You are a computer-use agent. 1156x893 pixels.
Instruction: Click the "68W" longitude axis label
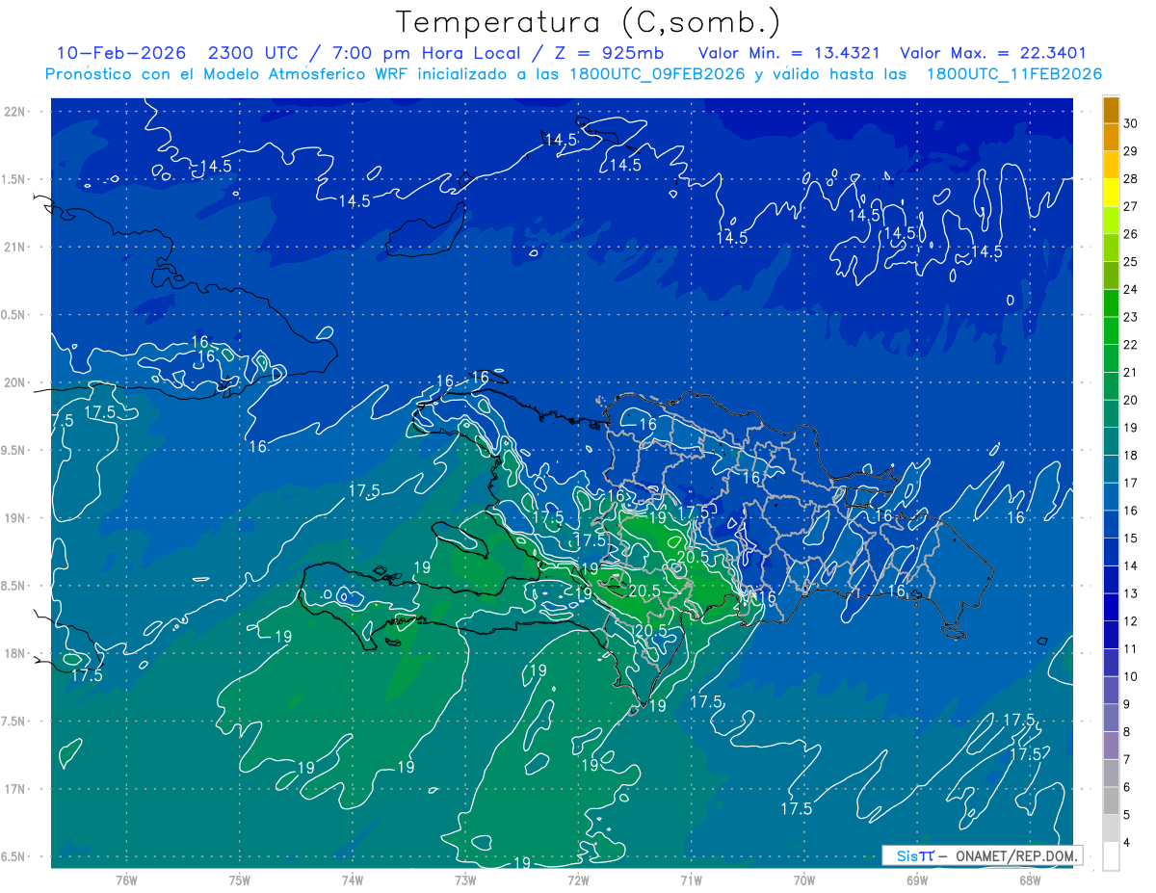click(1029, 880)
